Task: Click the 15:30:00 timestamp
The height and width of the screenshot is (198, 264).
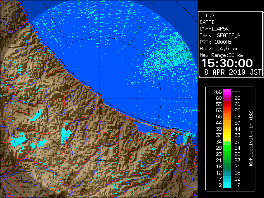Action: [227, 63]
